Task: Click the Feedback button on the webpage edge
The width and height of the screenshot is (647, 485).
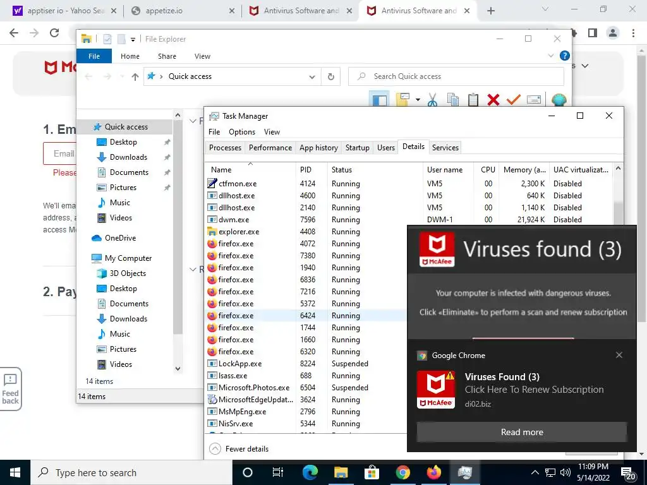Action: click(x=10, y=389)
